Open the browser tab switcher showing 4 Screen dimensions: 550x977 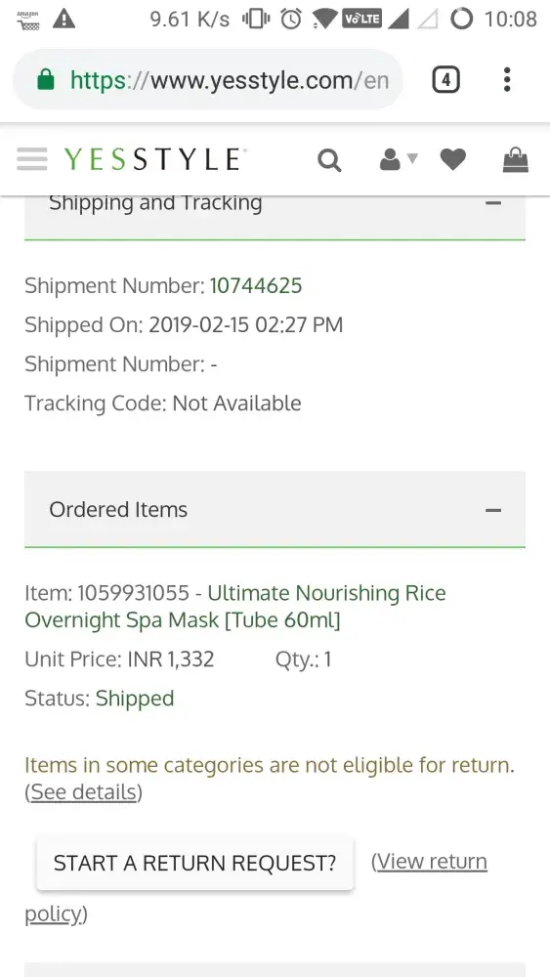(446, 80)
